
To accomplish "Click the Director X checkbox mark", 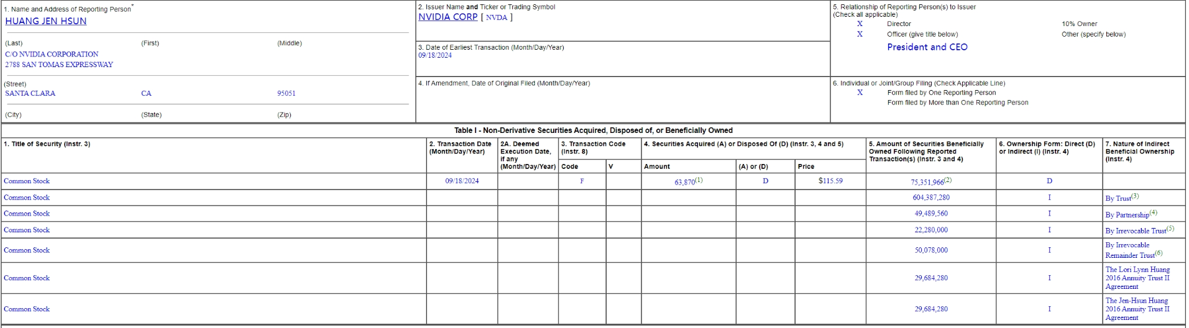I will pos(860,24).
